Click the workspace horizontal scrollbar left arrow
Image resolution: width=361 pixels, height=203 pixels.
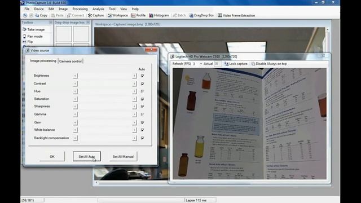(x=96, y=183)
